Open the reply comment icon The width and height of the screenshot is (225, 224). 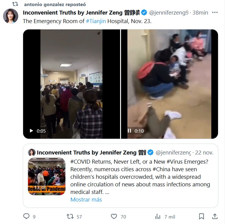[26, 216]
